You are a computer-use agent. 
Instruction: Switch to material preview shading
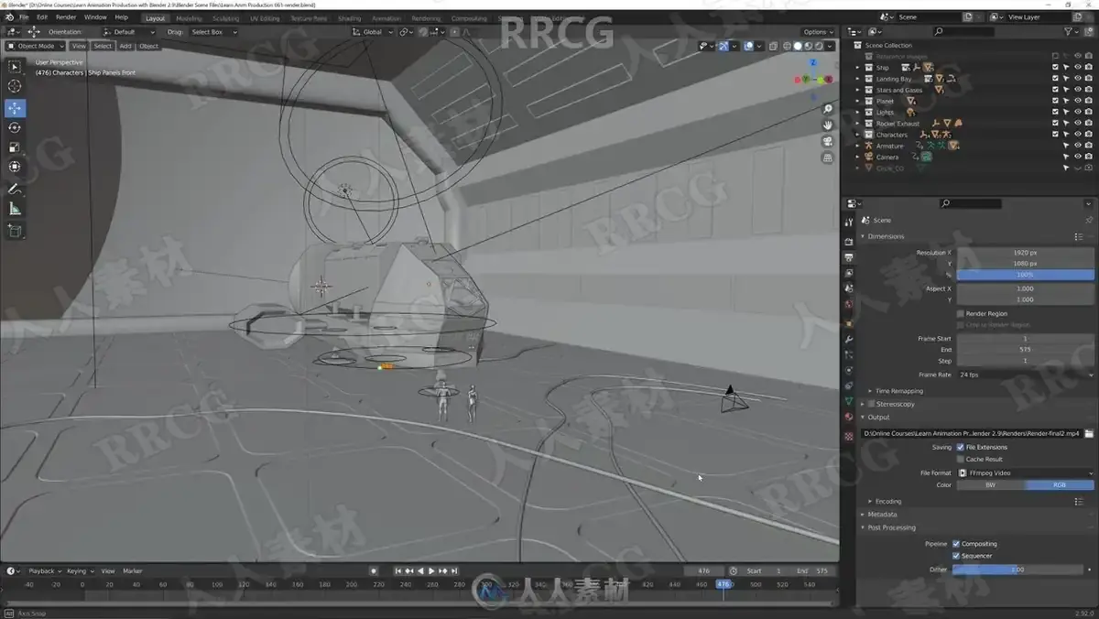click(809, 46)
